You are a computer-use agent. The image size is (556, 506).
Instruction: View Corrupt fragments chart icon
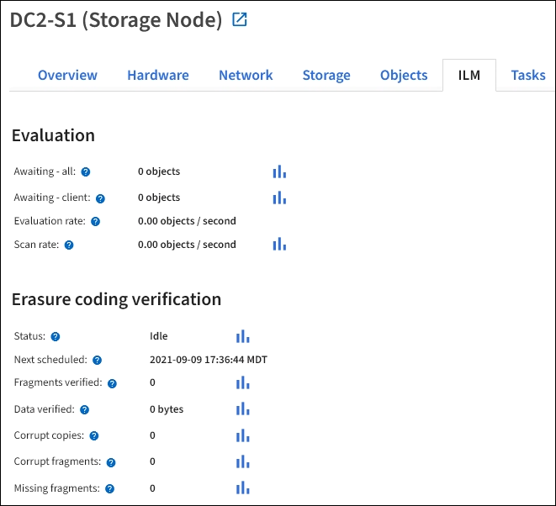(243, 461)
